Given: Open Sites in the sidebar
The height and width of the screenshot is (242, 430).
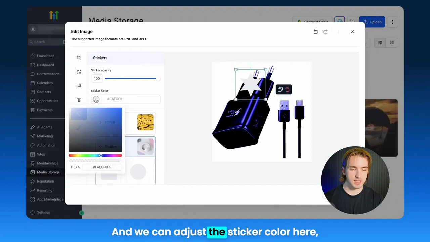Looking at the screenshot, I should pos(37,154).
